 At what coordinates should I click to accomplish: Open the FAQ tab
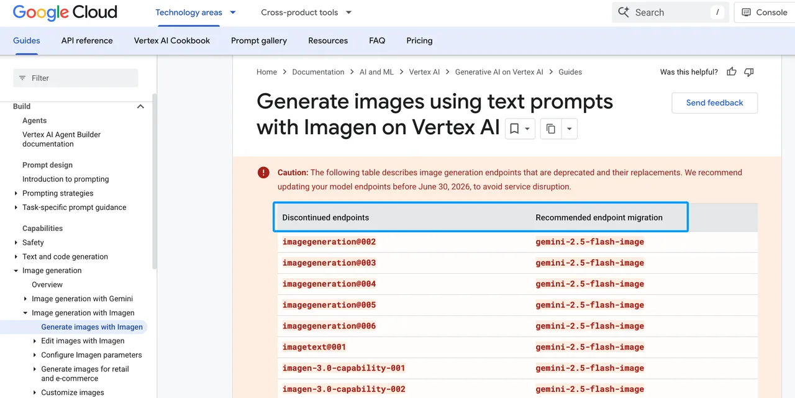pos(377,40)
